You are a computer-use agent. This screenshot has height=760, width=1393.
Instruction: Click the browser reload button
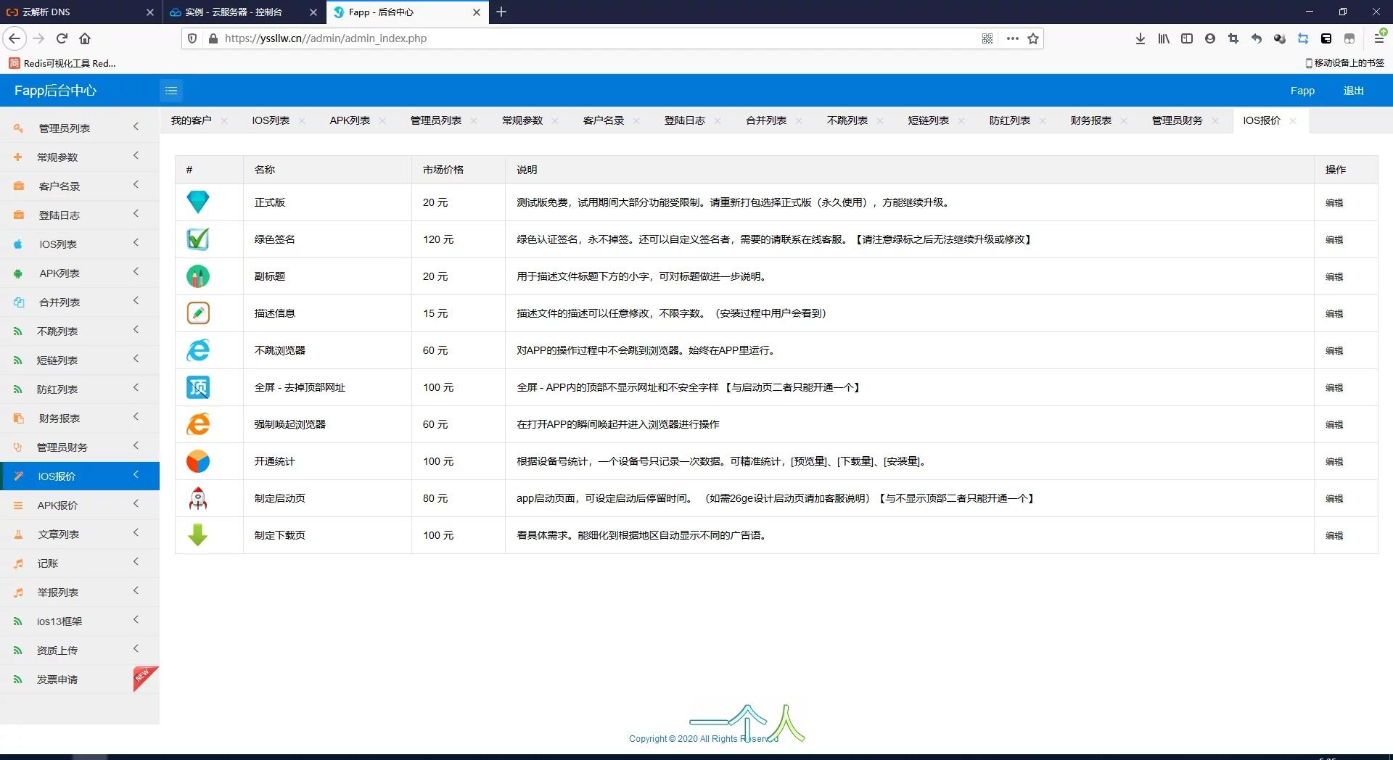click(x=62, y=38)
